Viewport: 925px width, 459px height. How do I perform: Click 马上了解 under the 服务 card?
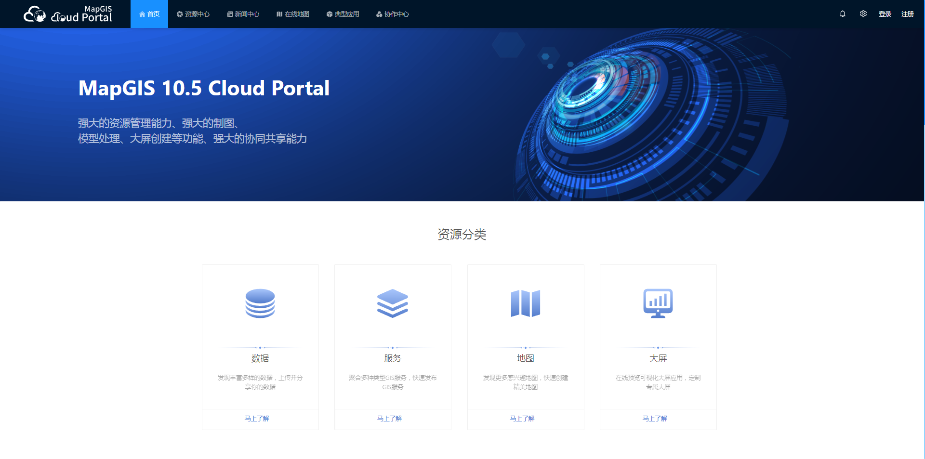[389, 419]
